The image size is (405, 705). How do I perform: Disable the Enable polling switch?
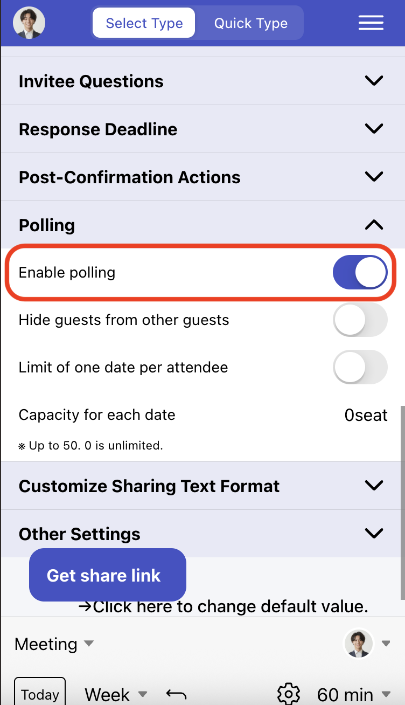click(x=360, y=272)
